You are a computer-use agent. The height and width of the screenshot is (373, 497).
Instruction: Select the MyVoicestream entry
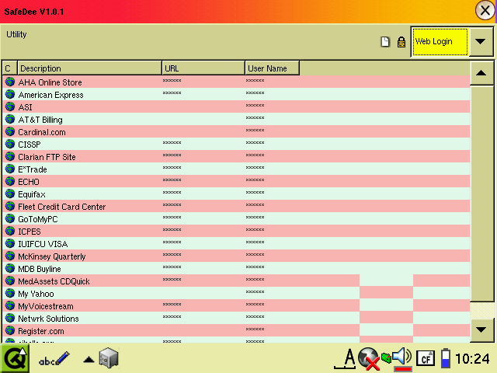[236, 305]
